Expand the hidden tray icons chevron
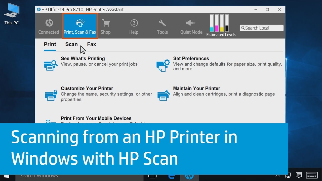This screenshot has height=181, width=322. click(x=278, y=175)
